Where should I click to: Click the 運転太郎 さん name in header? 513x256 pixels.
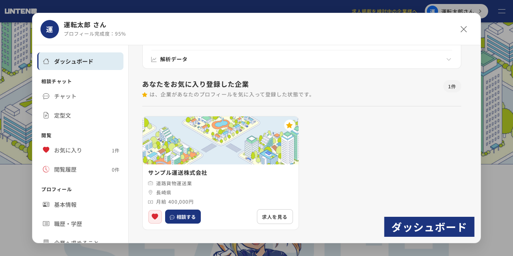click(x=85, y=25)
